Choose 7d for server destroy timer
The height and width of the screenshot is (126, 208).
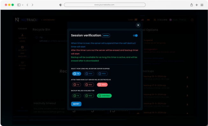point(76,85)
